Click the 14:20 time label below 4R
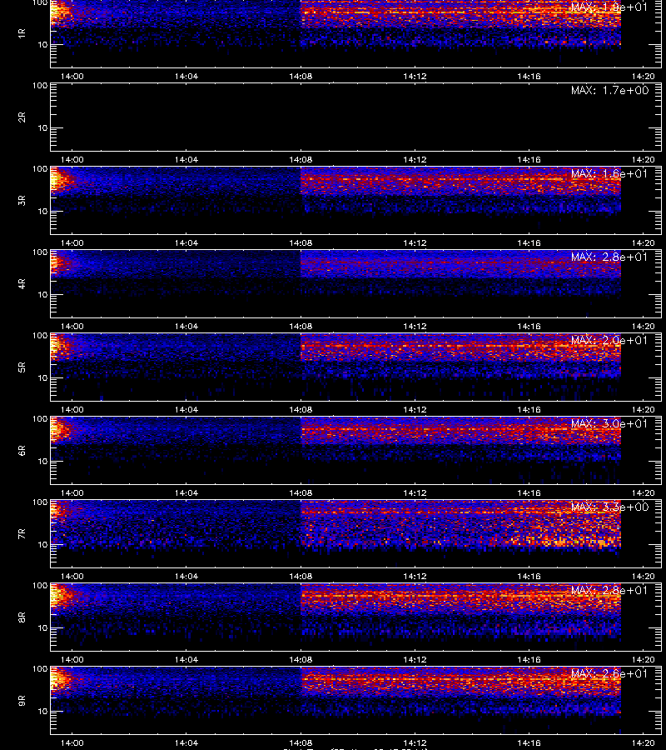The width and height of the screenshot is (666, 750). point(643,326)
